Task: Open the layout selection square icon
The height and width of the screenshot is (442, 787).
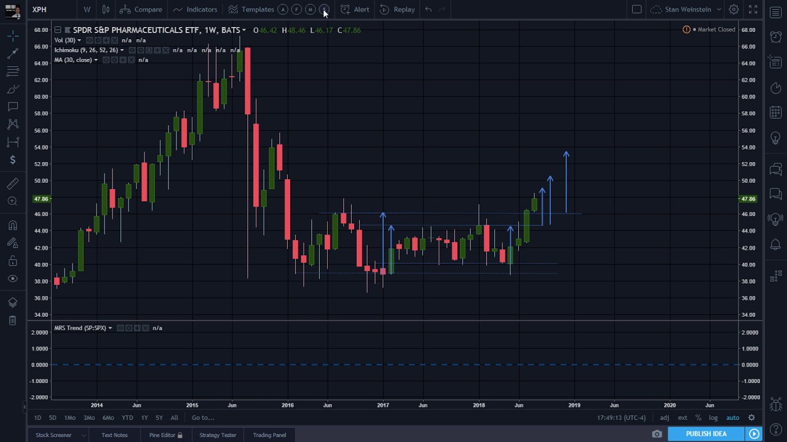Action: pyautogui.click(x=637, y=9)
